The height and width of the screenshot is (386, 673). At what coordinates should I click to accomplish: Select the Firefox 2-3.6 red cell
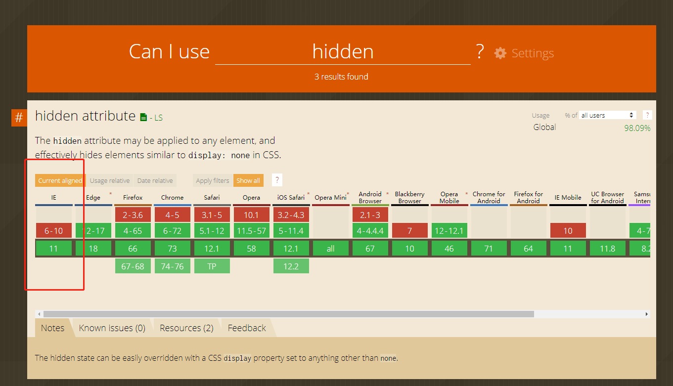133,215
